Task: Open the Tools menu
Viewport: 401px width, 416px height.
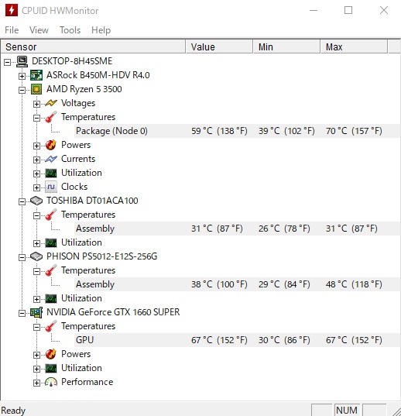Action: pyautogui.click(x=70, y=30)
